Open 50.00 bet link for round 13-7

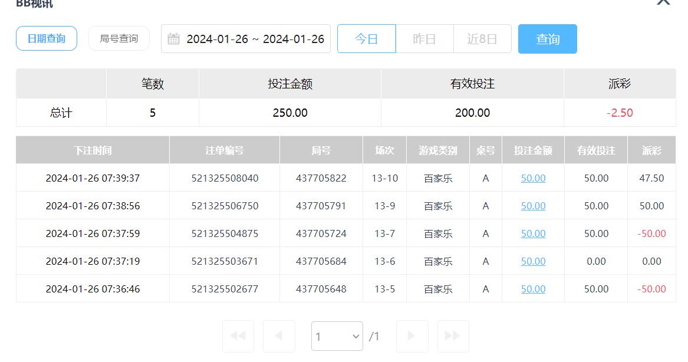click(533, 233)
